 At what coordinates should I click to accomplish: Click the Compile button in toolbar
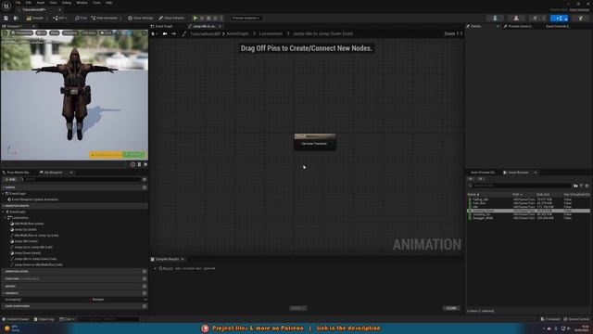click(35, 18)
